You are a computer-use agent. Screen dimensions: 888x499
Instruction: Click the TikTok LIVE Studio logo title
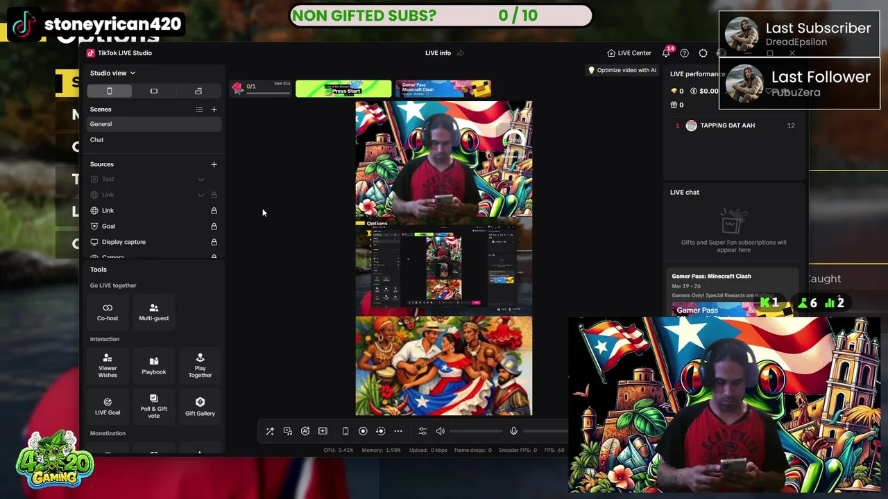(119, 53)
